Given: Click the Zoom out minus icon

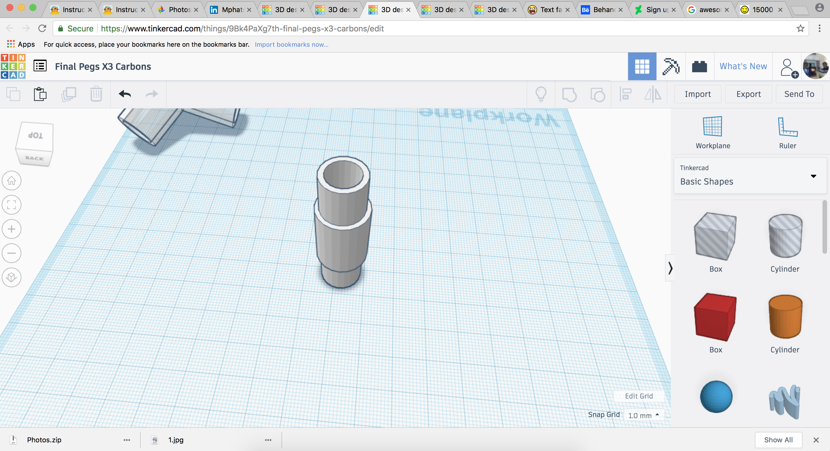Looking at the screenshot, I should 12,253.
